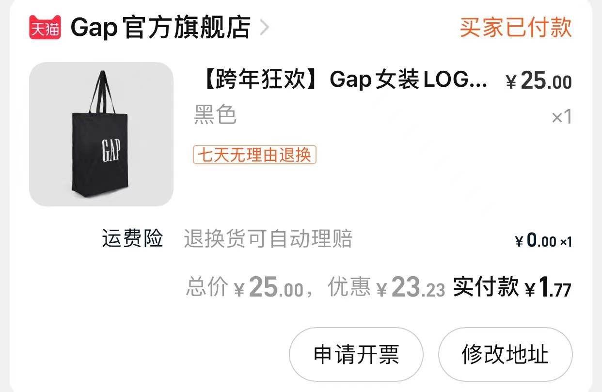This screenshot has height=392, width=602.
Task: Expand the chevron beside Gap官方旗舰店
Action: click(264, 28)
